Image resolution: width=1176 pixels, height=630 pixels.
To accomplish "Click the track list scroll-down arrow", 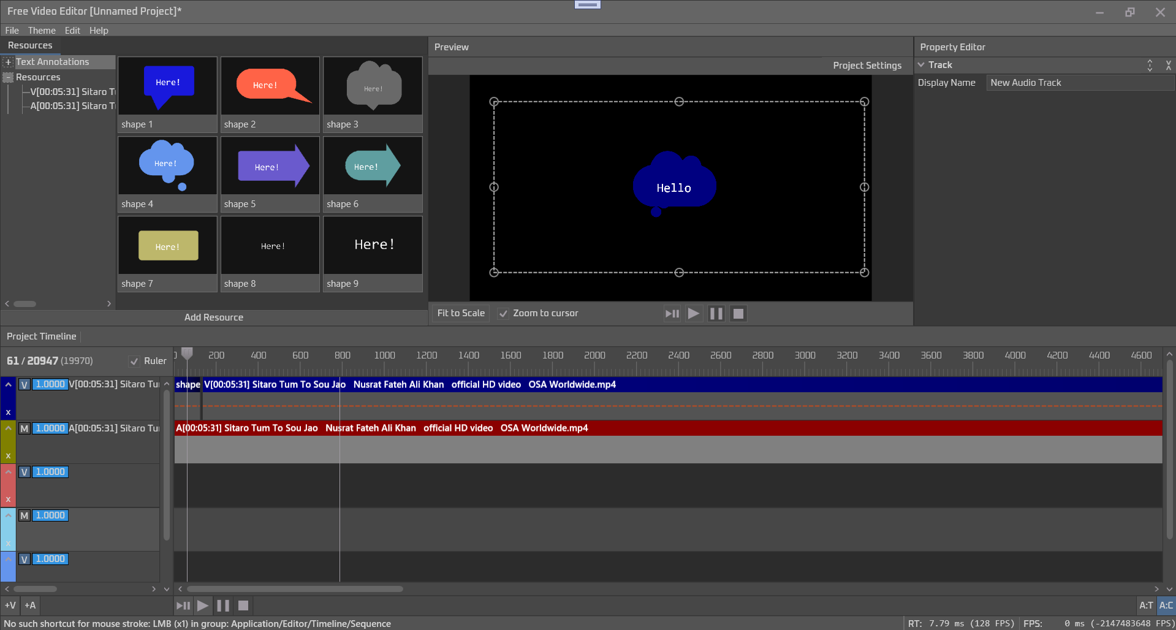I will click(x=166, y=589).
